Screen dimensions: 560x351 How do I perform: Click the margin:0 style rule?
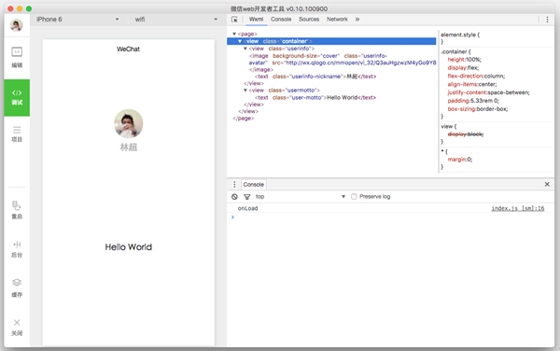coord(459,160)
